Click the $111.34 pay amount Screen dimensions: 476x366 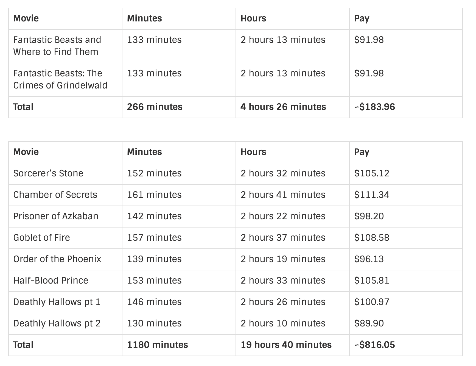click(x=372, y=195)
